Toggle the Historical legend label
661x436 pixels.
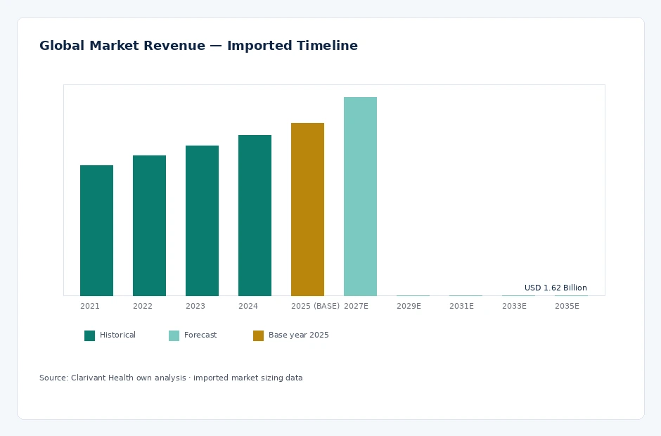(117, 335)
